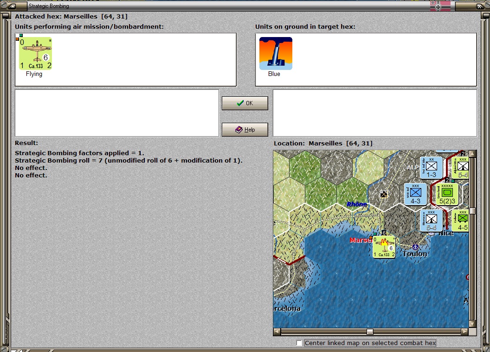
Task: Click the blue Rhône river label
Action: (357, 204)
